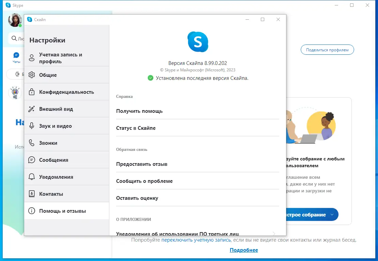Open the Подробнее link
This screenshot has height=261, width=378.
[244, 250]
